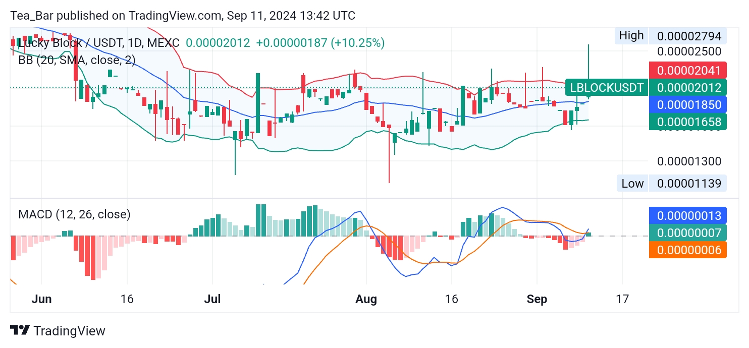Click the Lucky Block / USDT symbol title
This screenshot has height=348, width=749.
(x=98, y=43)
